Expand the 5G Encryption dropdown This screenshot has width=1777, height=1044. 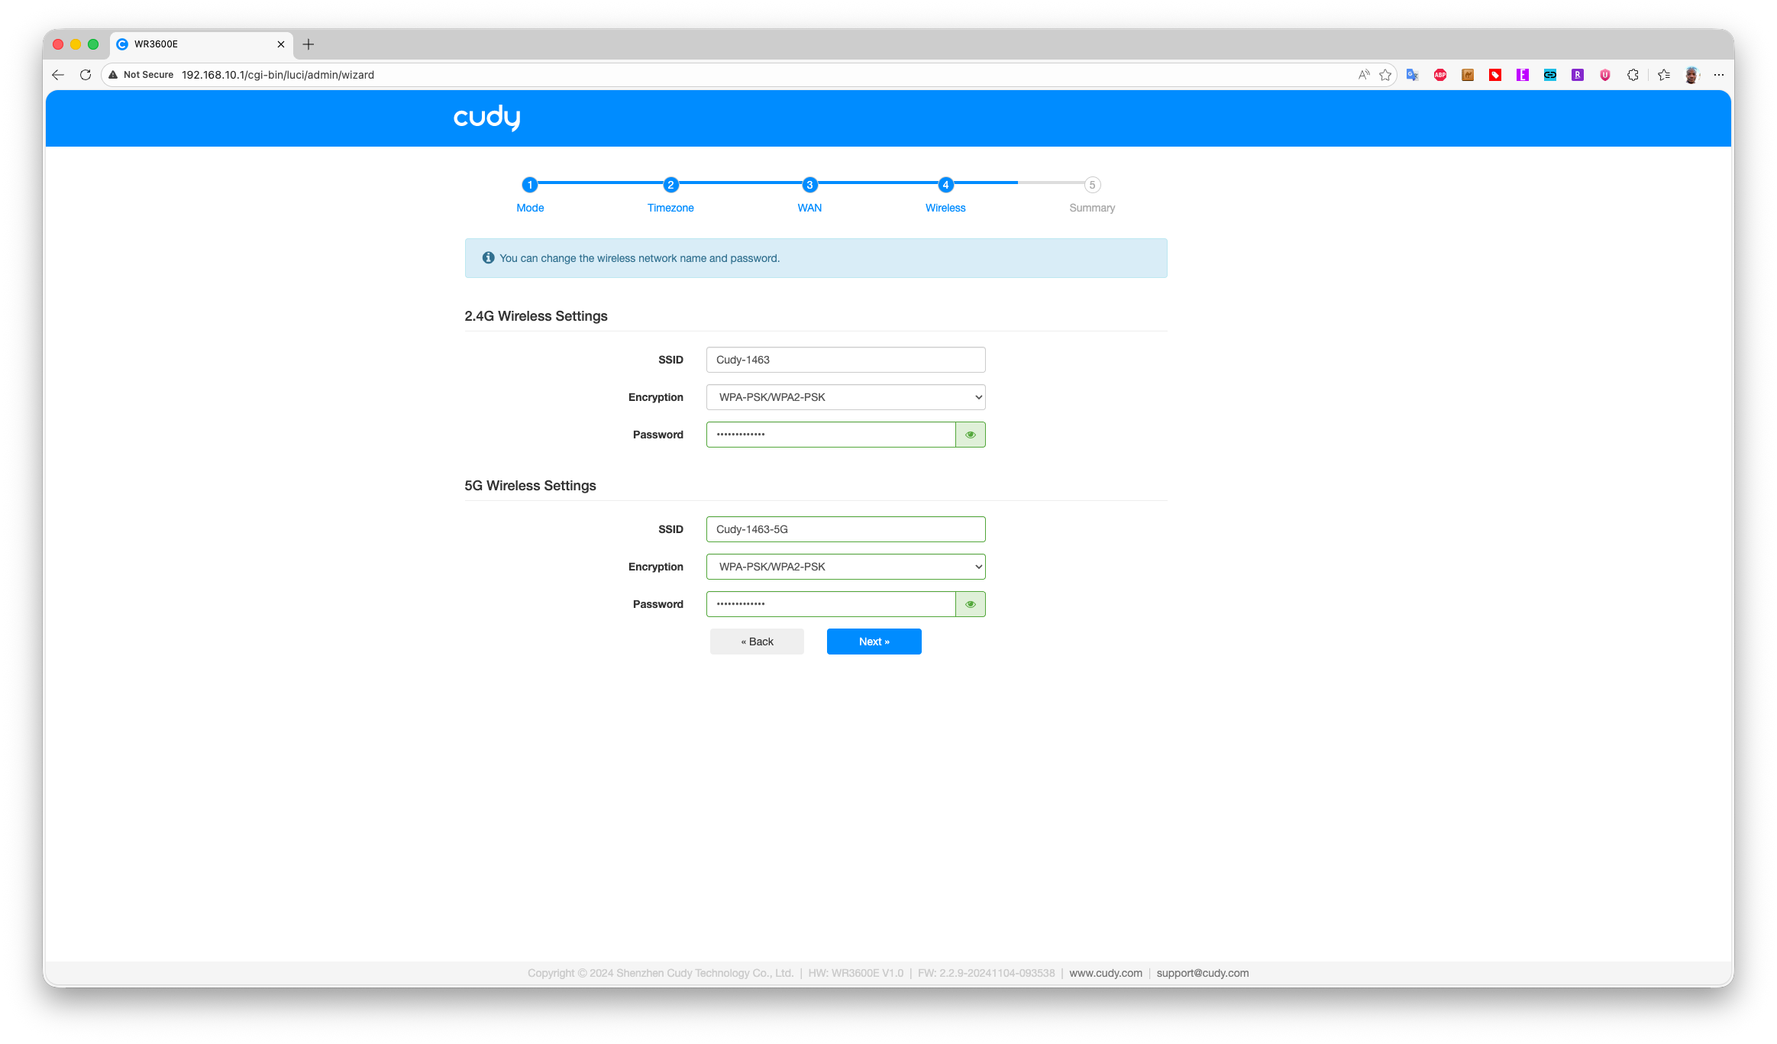pos(845,567)
